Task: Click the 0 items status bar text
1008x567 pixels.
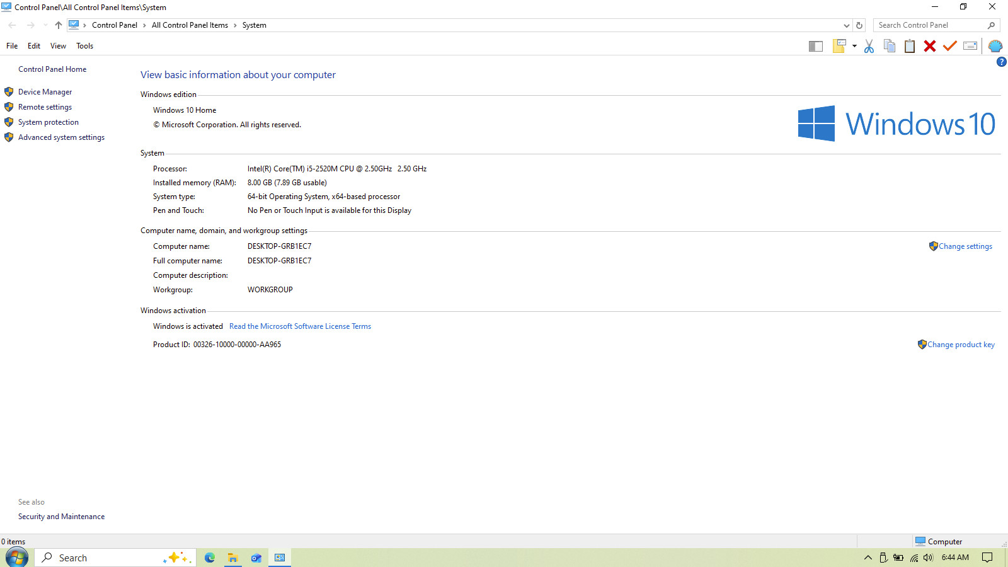Action: (x=13, y=542)
